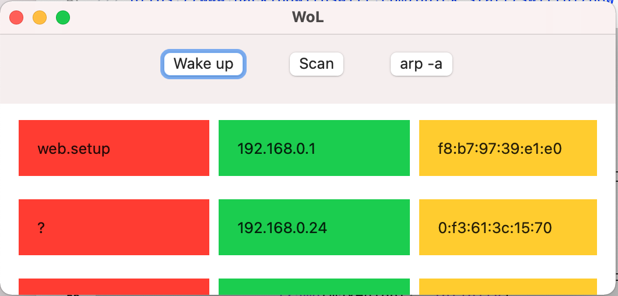The width and height of the screenshot is (618, 296).
Task: Click the MAC address f8:b7:97:39:e1:e0 cell
Action: [507, 148]
